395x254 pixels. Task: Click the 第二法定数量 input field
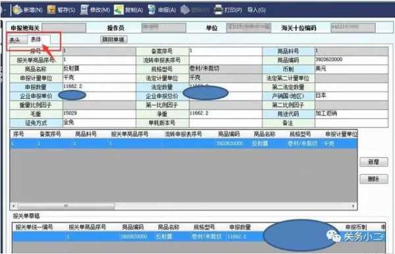(352, 87)
